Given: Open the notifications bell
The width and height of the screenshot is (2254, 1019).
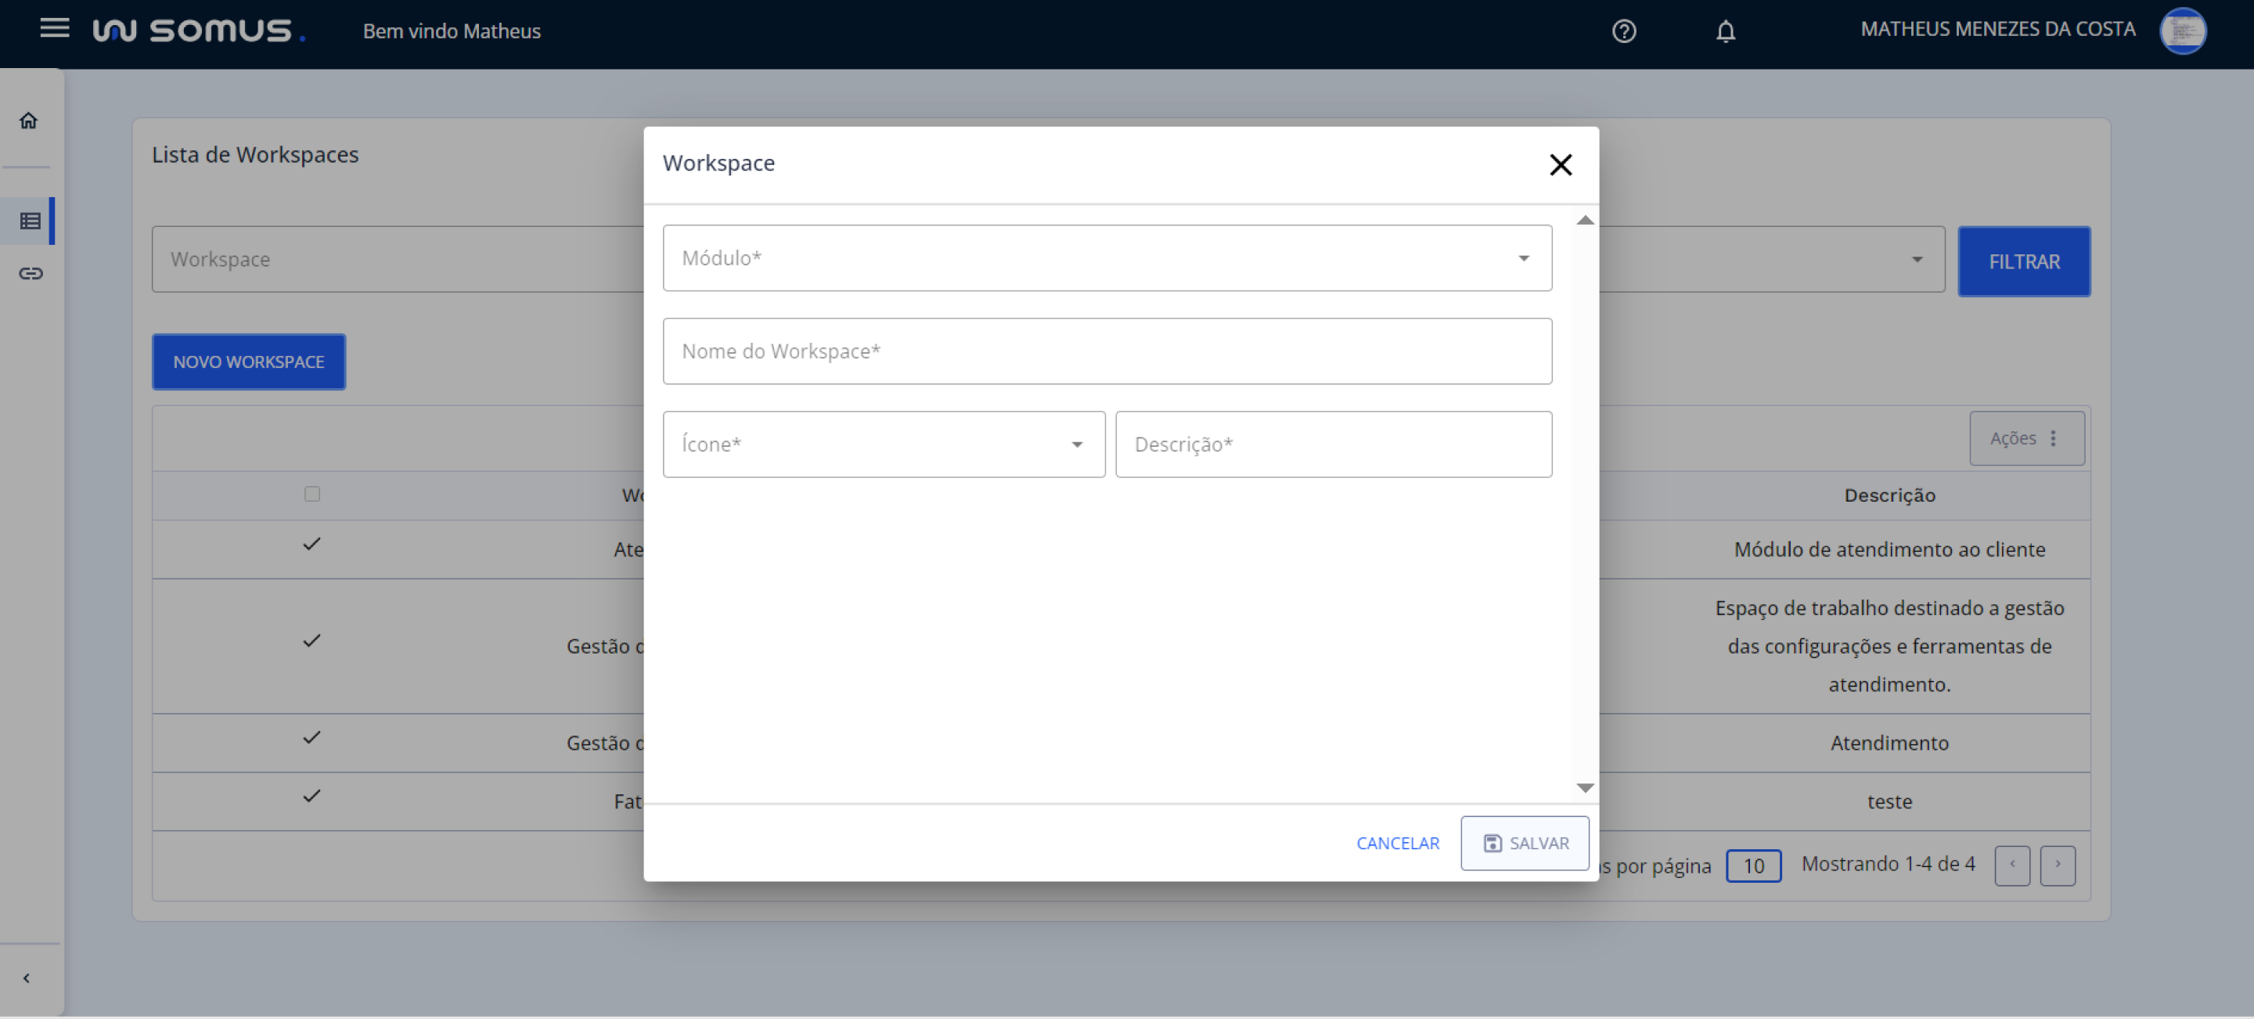Looking at the screenshot, I should [x=1725, y=31].
